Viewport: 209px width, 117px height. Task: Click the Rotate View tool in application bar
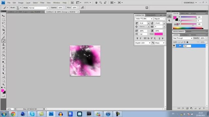[105, 3]
